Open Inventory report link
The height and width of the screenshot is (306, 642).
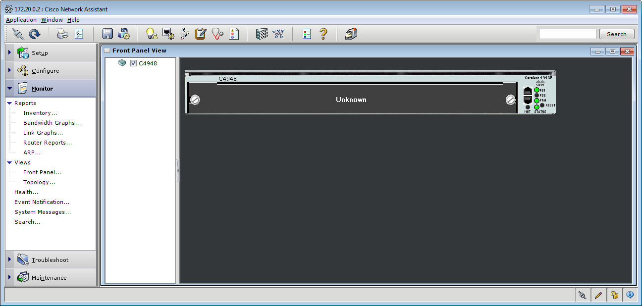coord(40,113)
